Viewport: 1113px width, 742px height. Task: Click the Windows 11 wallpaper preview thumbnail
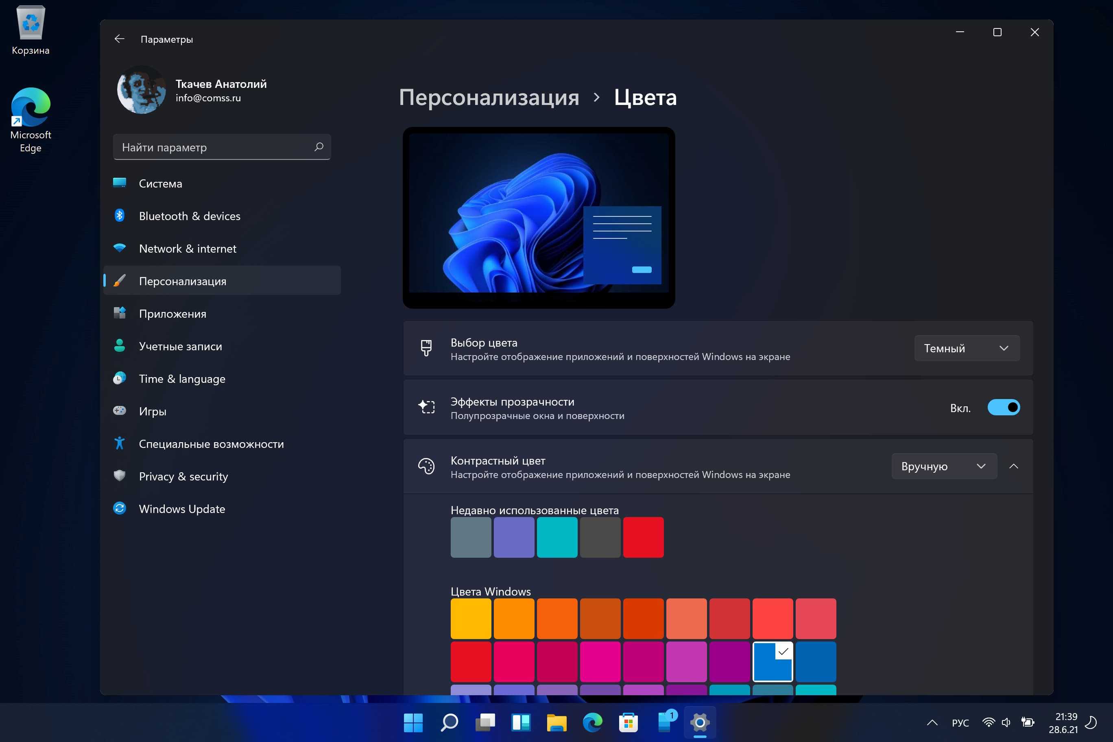point(538,218)
